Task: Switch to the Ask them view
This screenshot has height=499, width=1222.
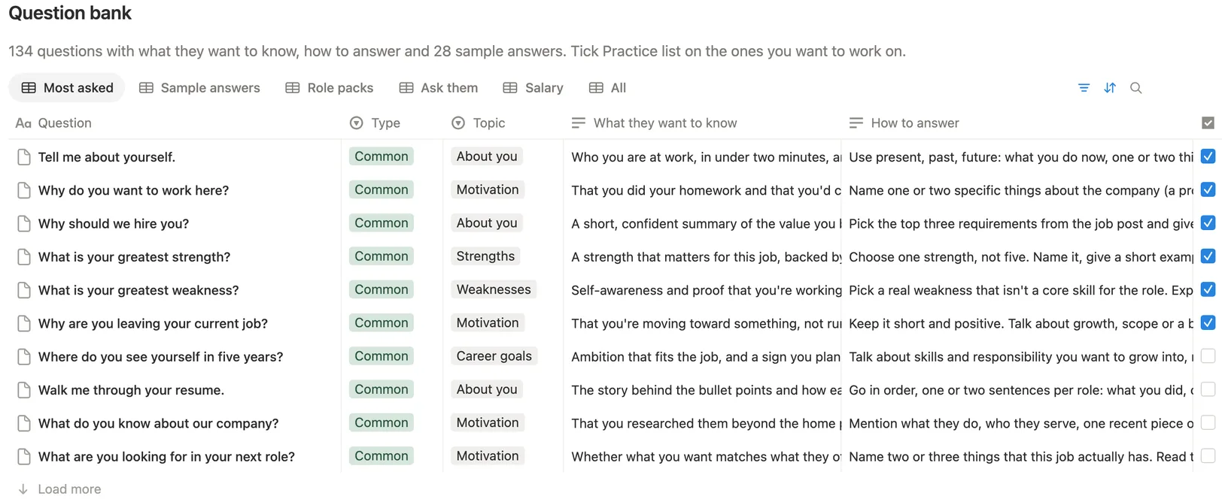Action: pos(439,88)
